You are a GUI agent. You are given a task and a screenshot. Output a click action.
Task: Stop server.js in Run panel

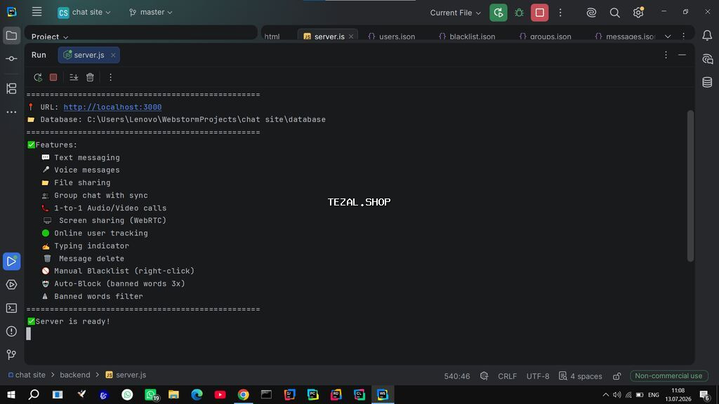[53, 77]
